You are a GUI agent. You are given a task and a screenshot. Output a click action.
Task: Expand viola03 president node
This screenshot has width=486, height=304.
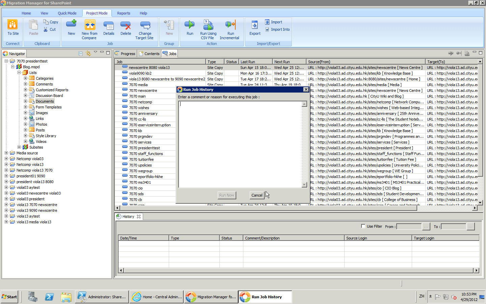tap(6, 199)
